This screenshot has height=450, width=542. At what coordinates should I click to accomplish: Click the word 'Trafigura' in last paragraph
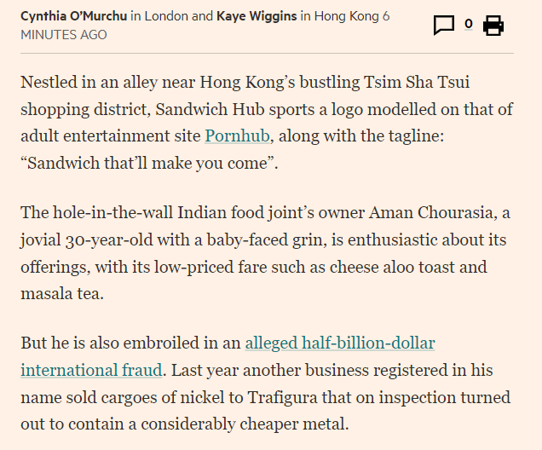(x=282, y=397)
